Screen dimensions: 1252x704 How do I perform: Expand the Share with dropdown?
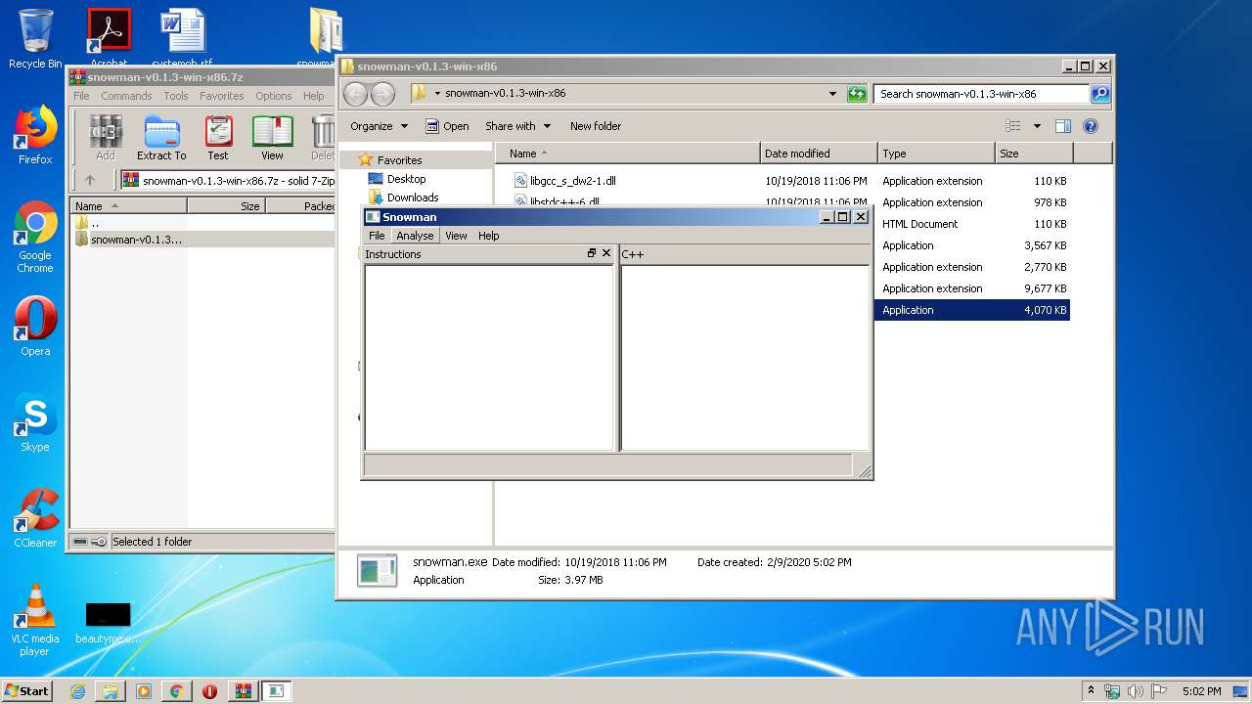point(518,126)
